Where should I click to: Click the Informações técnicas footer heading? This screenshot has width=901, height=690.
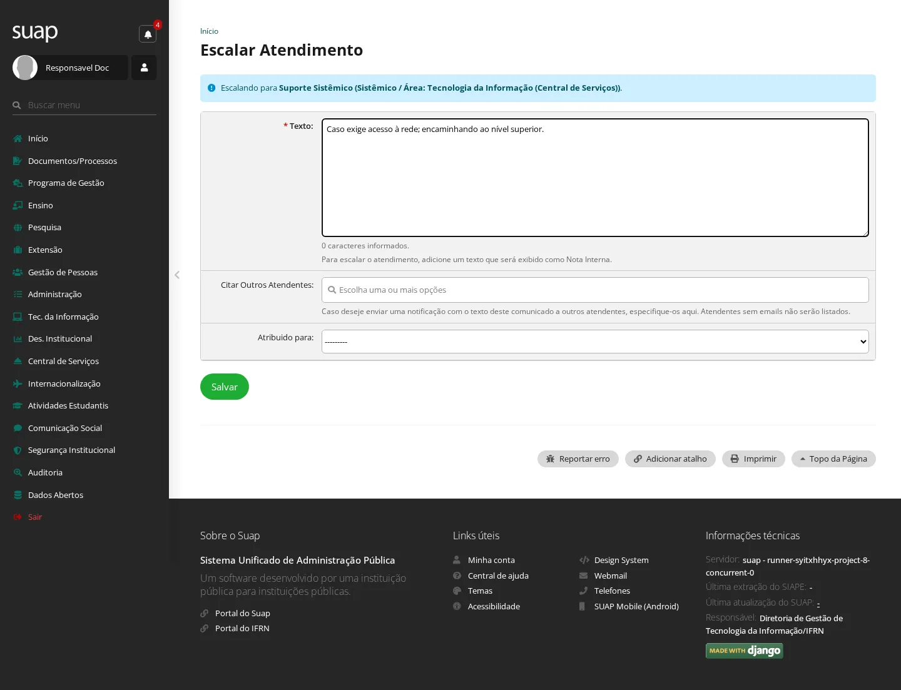click(753, 535)
